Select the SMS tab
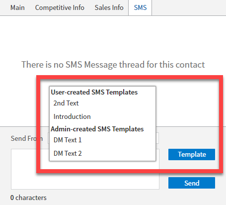The width and height of the screenshot is (226, 205). 140,7
